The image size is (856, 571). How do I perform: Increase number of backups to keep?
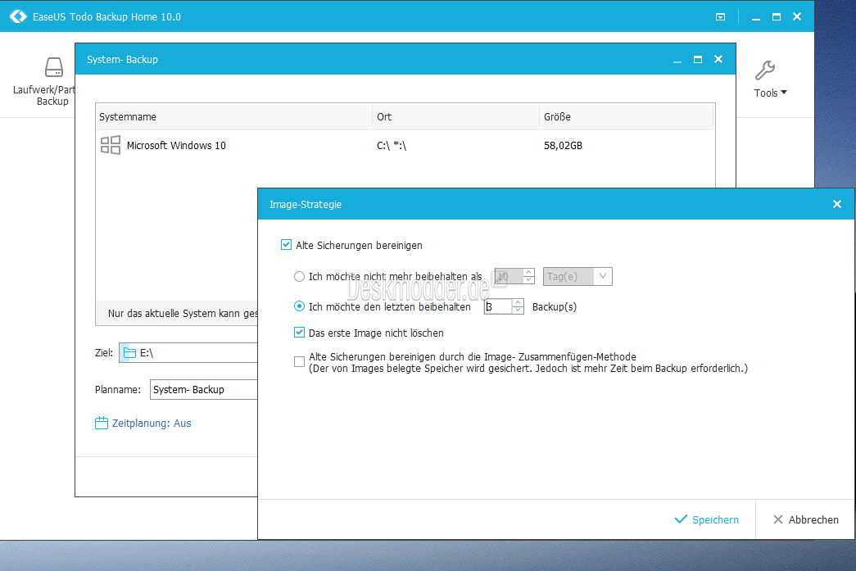tap(518, 302)
